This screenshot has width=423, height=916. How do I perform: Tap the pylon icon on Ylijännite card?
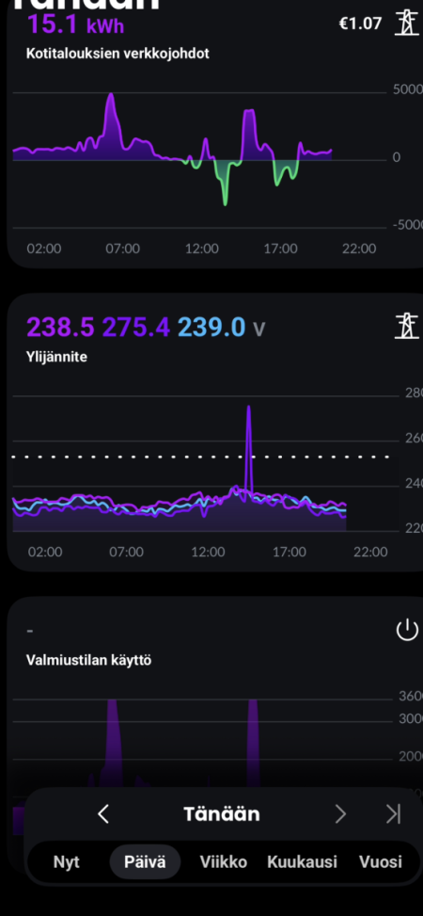(407, 326)
